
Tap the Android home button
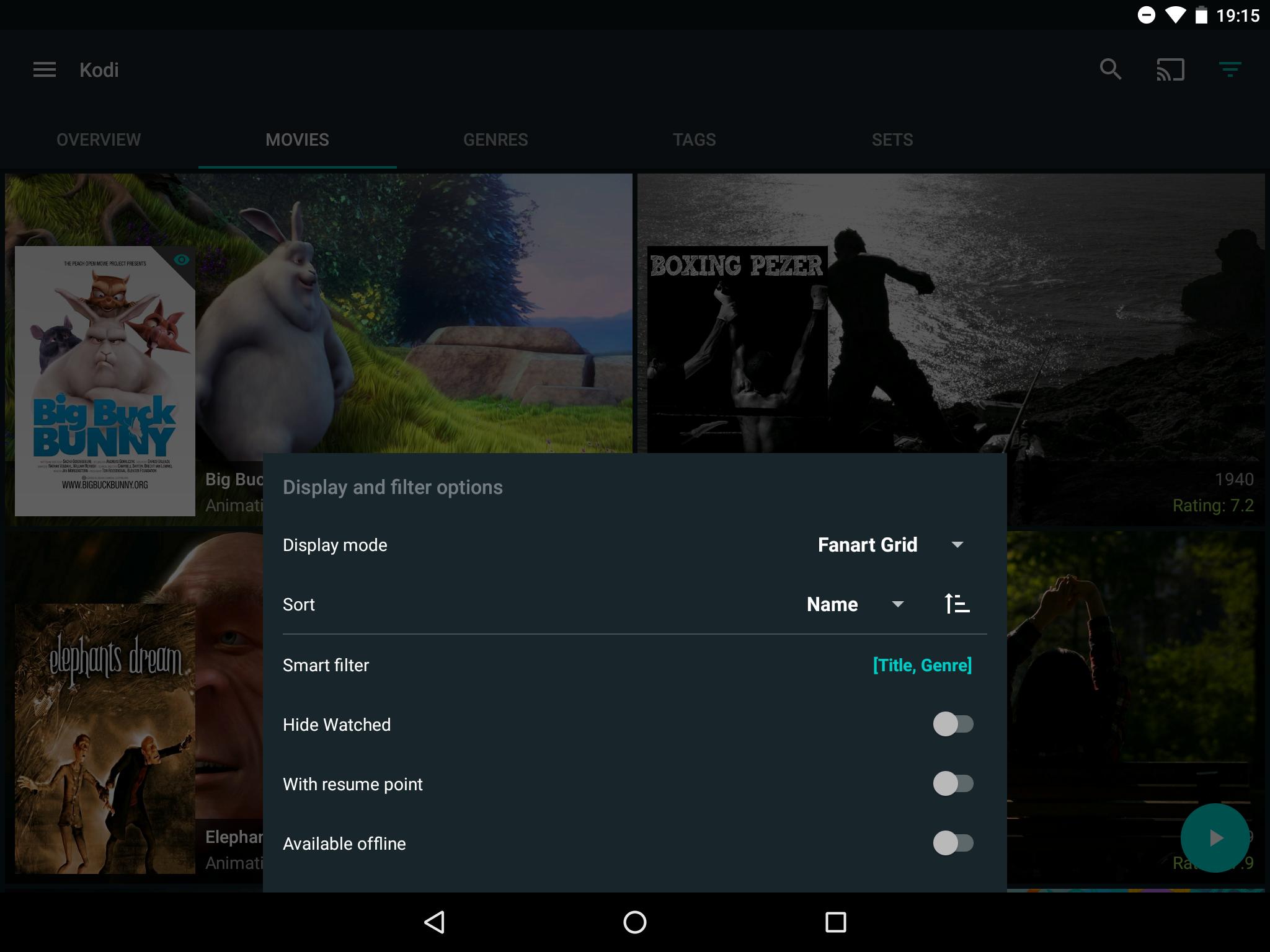634,922
